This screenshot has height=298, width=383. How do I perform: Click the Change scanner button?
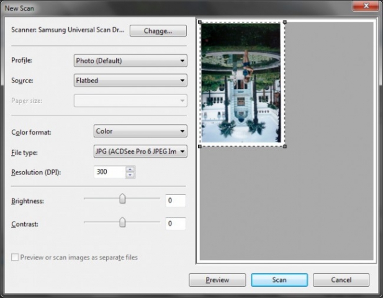pos(158,30)
